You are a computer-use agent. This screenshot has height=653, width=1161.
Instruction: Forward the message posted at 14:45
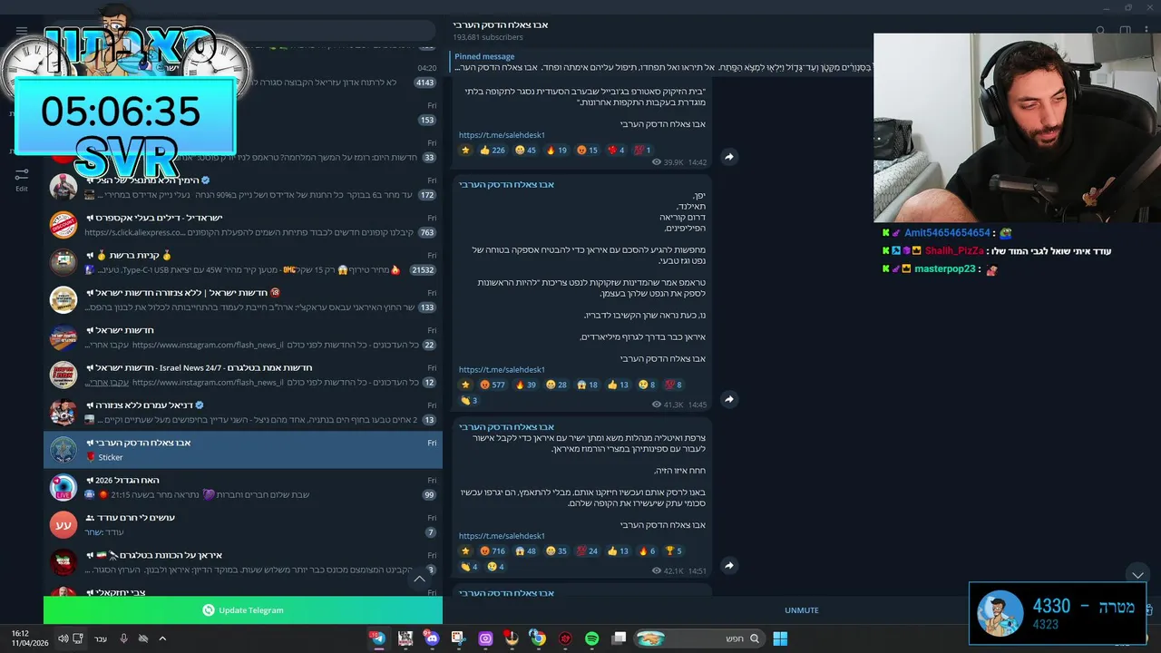click(x=728, y=399)
